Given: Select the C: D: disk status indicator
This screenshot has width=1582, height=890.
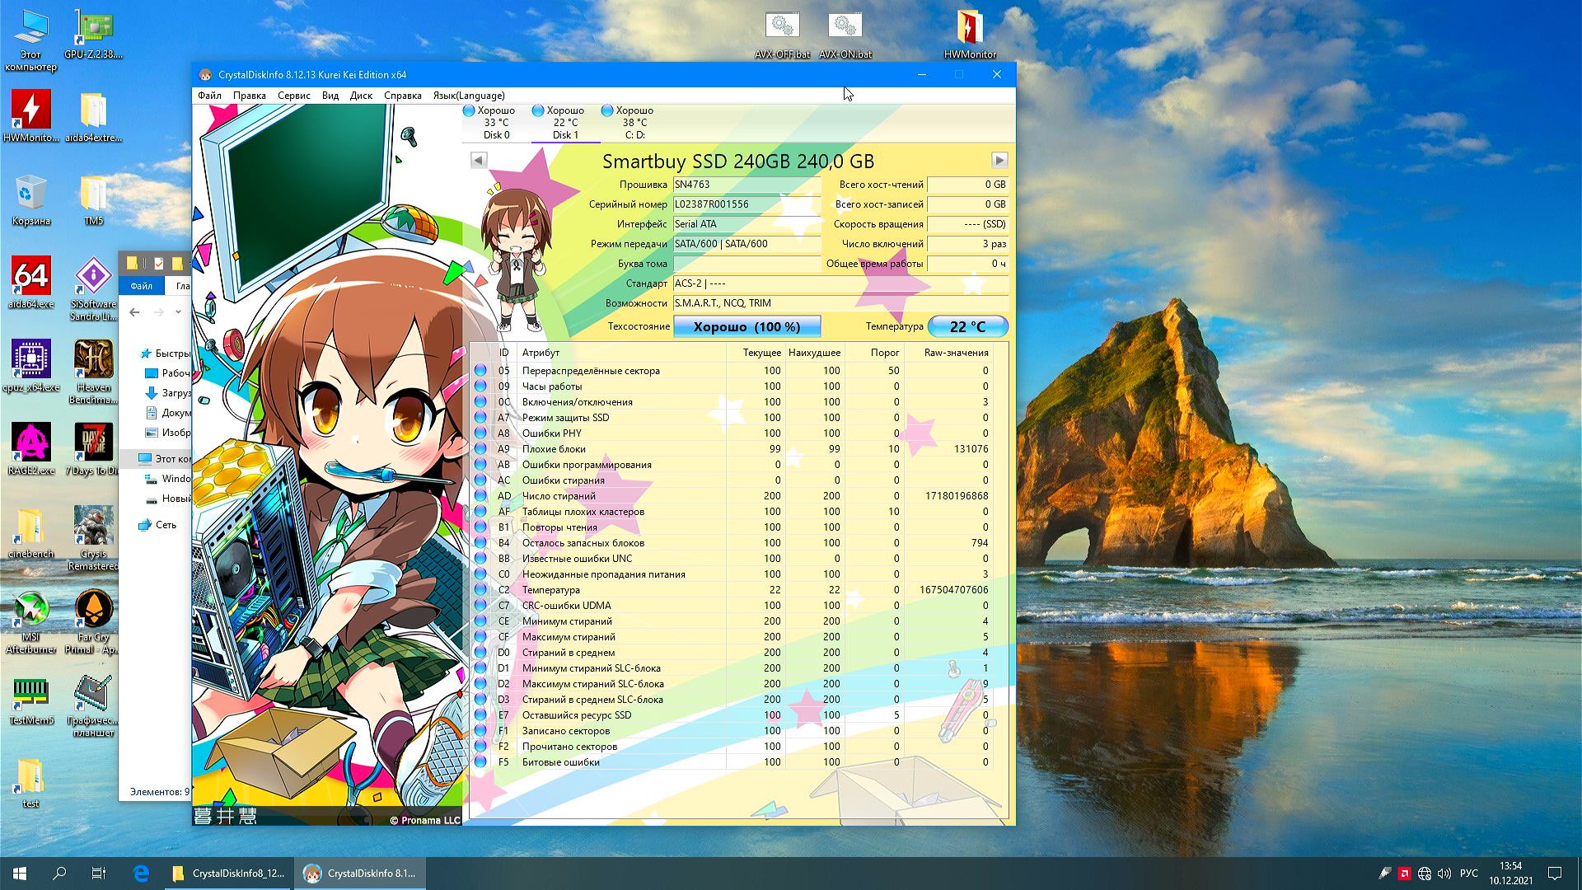Looking at the screenshot, I should (634, 122).
